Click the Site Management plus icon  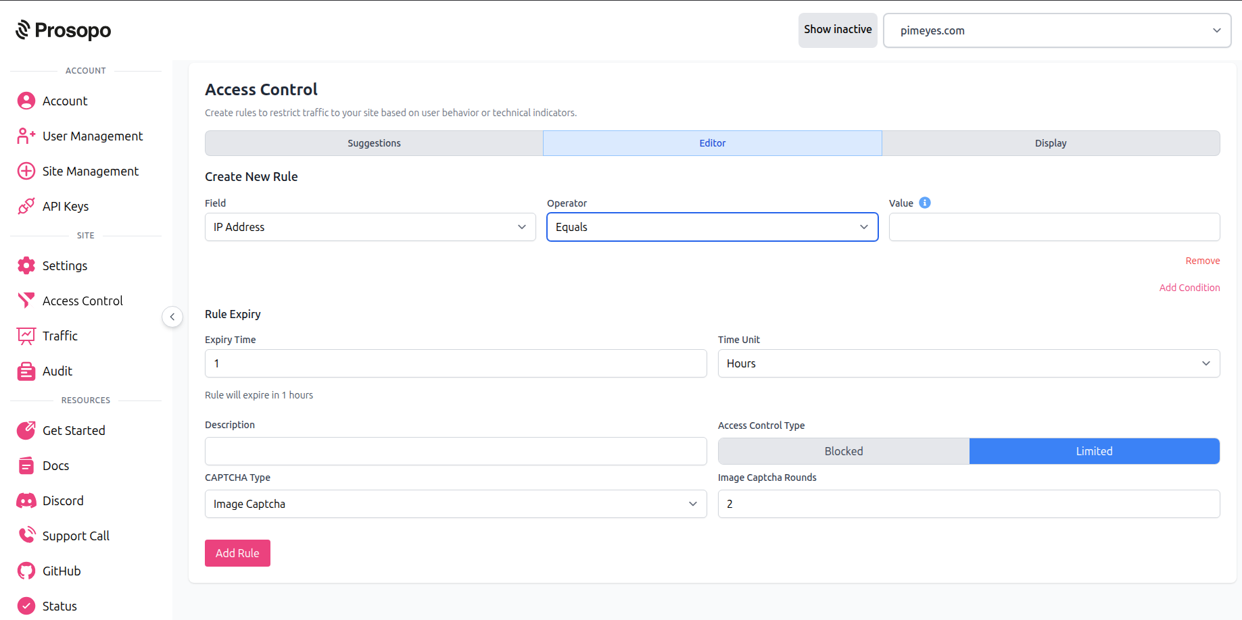[26, 171]
